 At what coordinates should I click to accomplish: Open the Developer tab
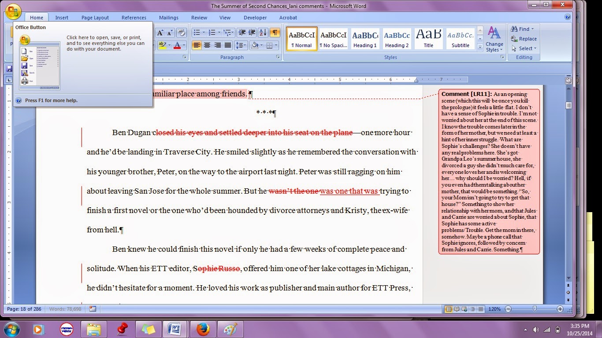click(x=255, y=18)
